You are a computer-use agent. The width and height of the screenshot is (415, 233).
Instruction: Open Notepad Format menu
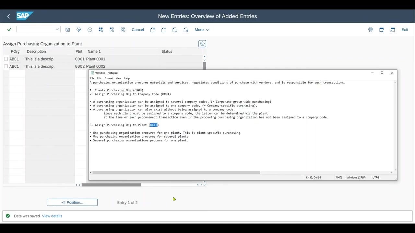point(109,78)
